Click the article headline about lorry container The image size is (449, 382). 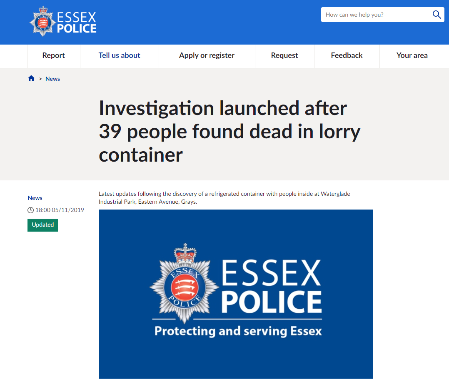229,131
